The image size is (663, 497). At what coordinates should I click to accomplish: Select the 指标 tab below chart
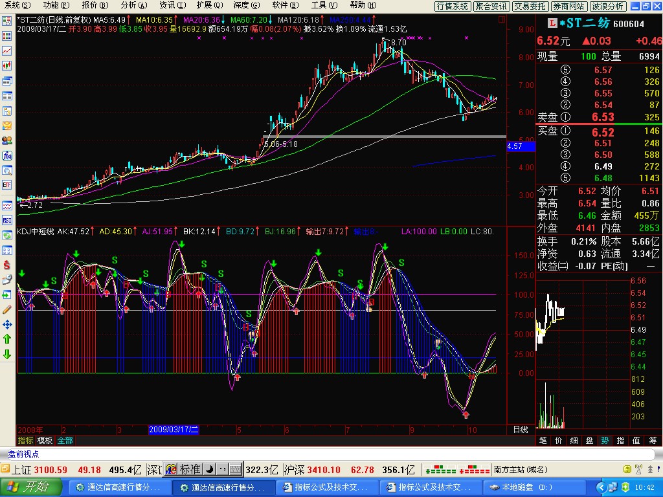tap(25, 440)
